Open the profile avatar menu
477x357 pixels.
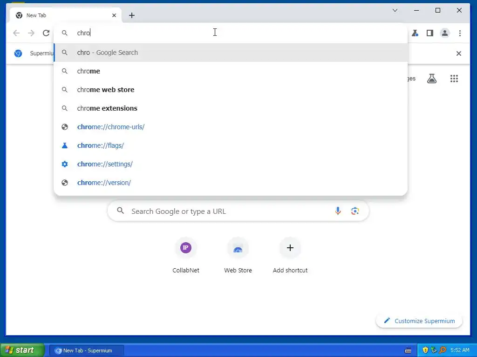pyautogui.click(x=445, y=33)
